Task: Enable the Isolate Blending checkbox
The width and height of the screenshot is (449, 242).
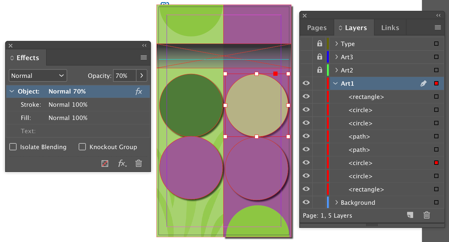Action: [13, 147]
